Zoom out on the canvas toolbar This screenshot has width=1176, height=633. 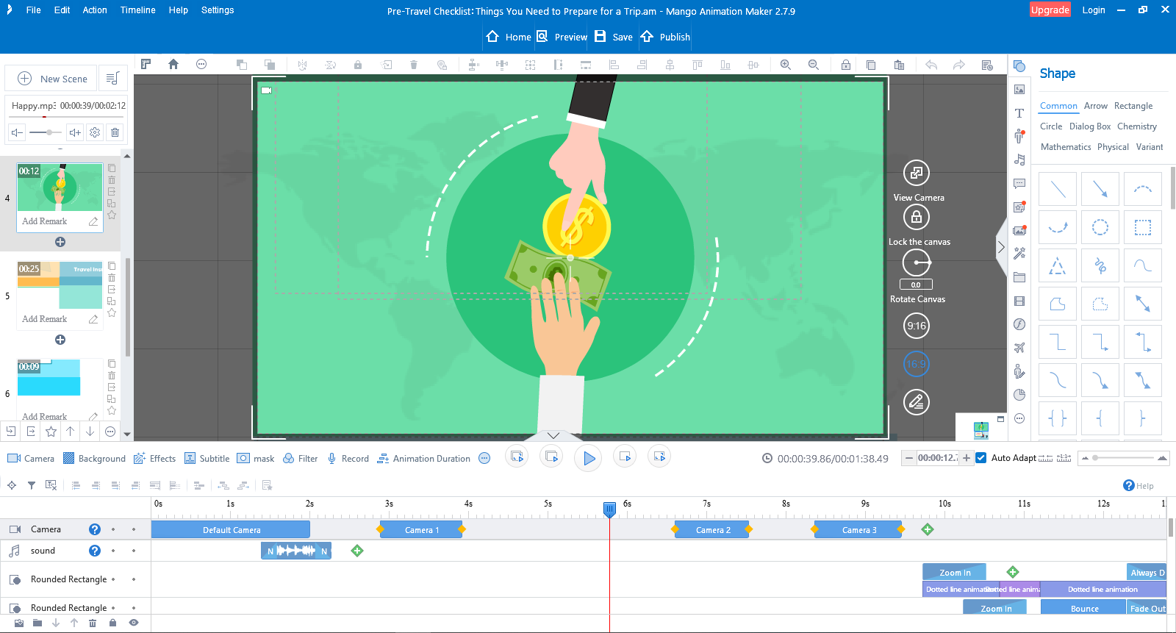click(x=814, y=65)
